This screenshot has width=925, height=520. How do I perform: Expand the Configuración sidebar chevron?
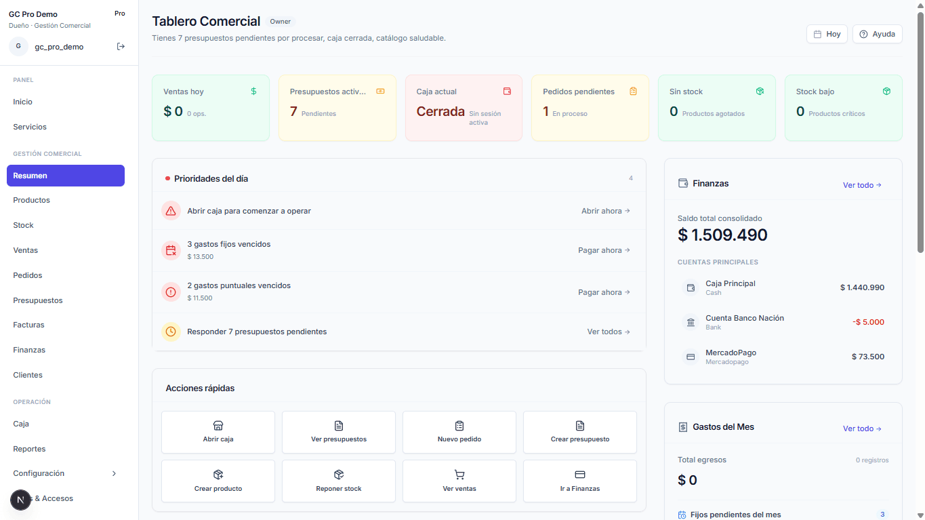pos(114,473)
